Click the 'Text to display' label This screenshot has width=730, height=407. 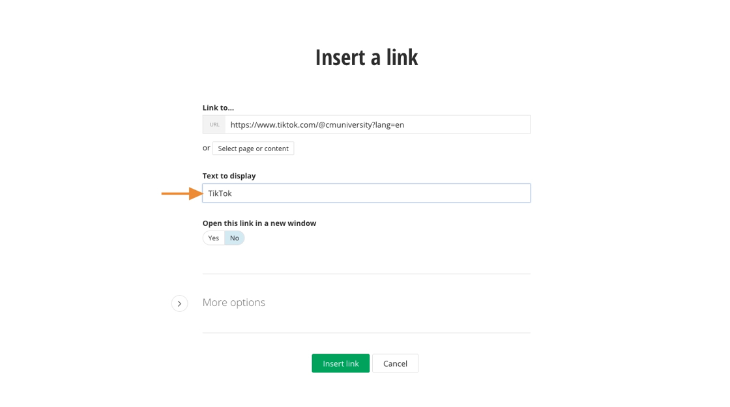[x=229, y=176]
